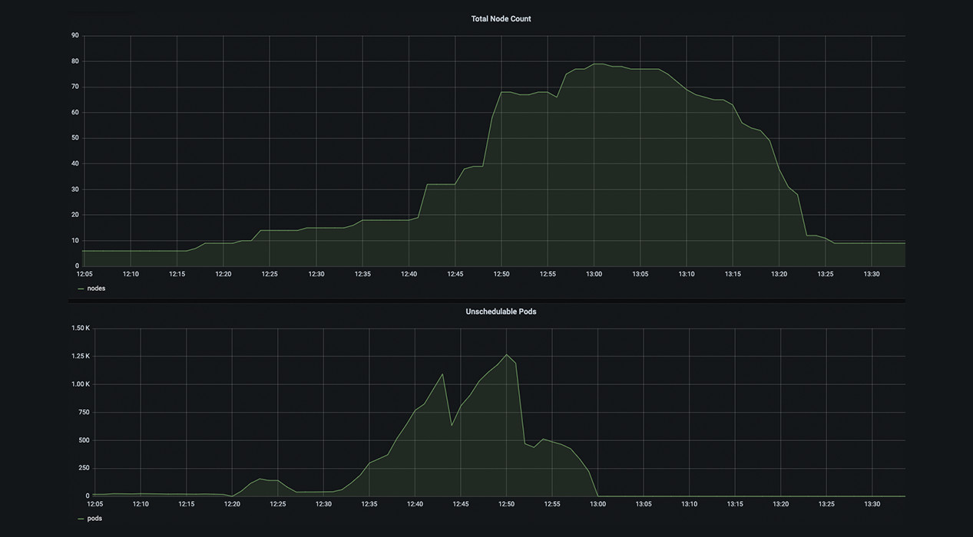The width and height of the screenshot is (973, 537).
Task: Click 40 on Total Node Count y-axis
Action: [x=74, y=163]
